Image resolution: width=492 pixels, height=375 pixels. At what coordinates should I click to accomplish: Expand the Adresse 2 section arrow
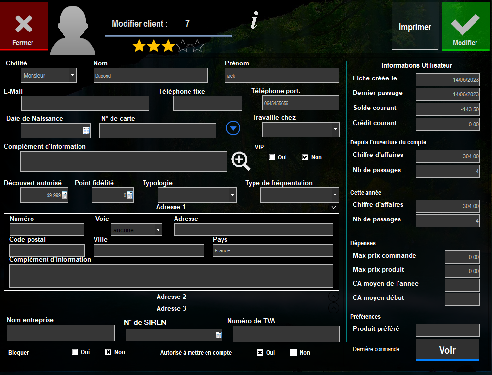tap(333, 297)
